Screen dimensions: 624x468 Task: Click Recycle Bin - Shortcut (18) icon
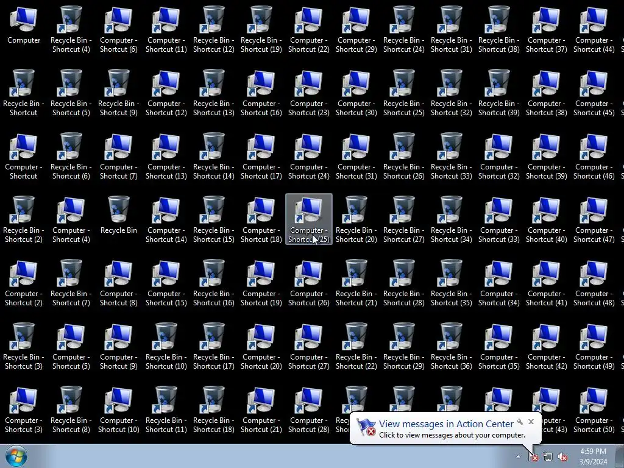tap(214, 410)
